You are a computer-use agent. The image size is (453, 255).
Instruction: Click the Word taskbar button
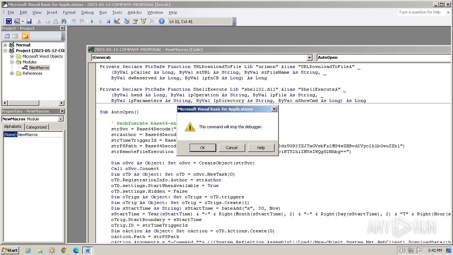pyautogui.click(x=87, y=250)
